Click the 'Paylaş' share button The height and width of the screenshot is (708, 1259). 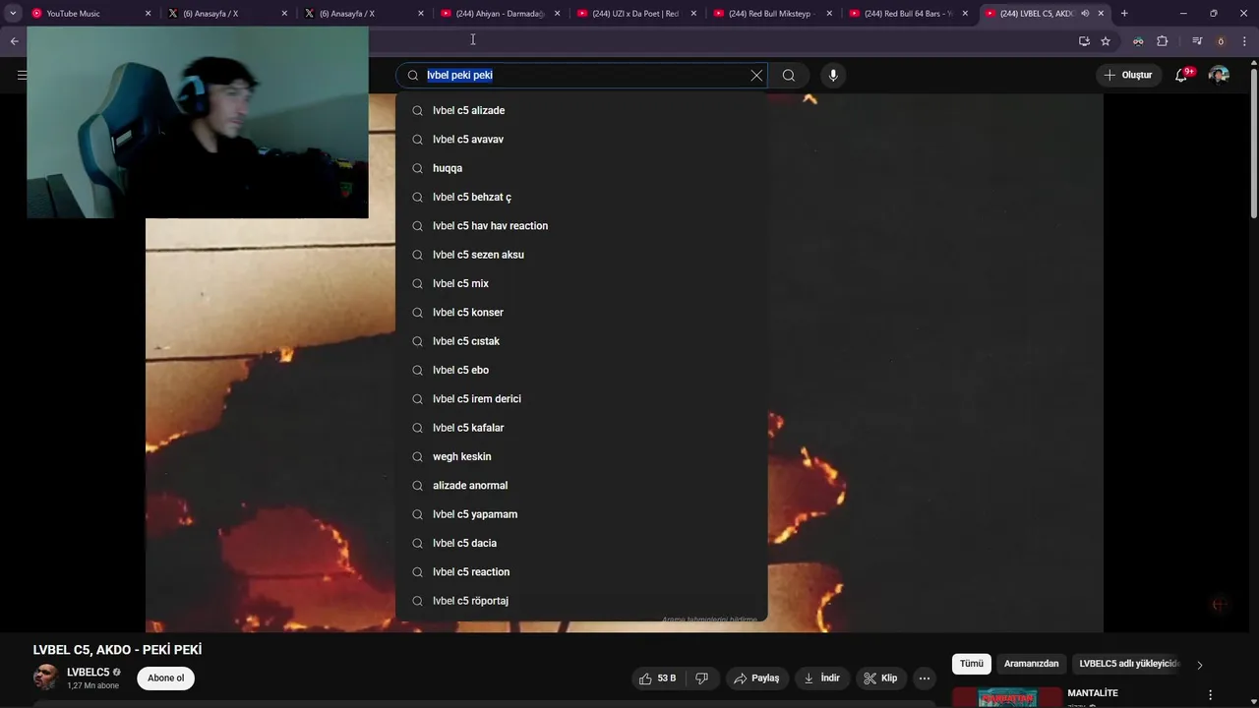tap(755, 678)
